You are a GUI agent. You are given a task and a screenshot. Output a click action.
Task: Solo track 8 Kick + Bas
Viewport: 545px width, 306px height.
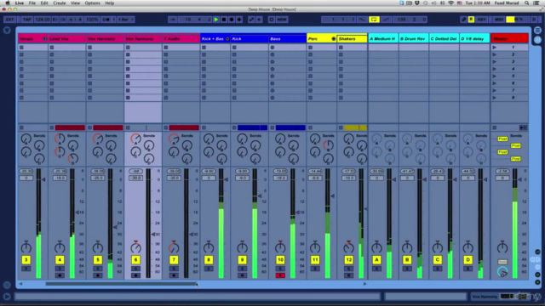209,269
